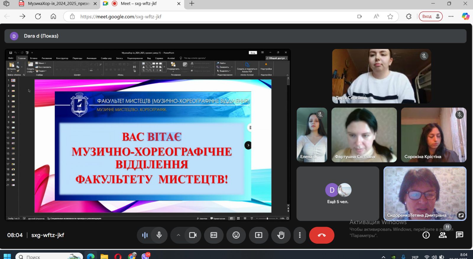Raise hand in the meeting
The image size is (473, 259).
pos(281,235)
